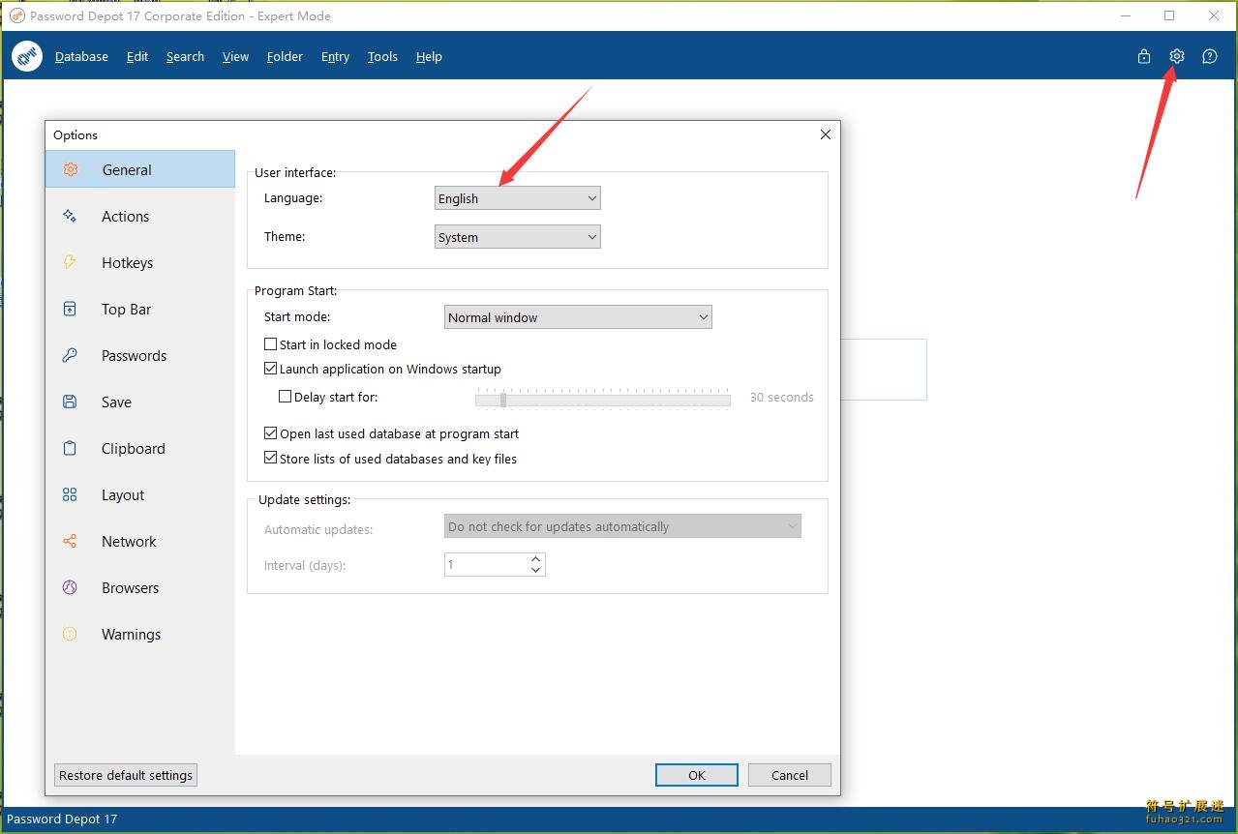The width and height of the screenshot is (1238, 834).
Task: Click the Hotkeys lightning icon
Action: point(70,262)
